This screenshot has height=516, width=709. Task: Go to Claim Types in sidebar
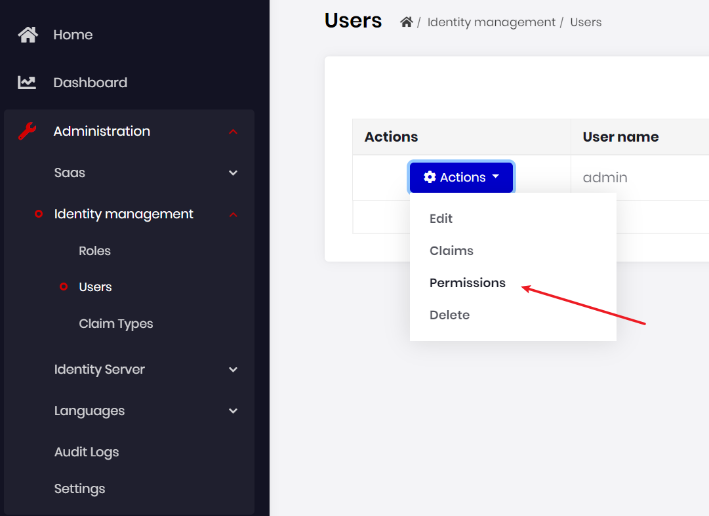pos(116,323)
